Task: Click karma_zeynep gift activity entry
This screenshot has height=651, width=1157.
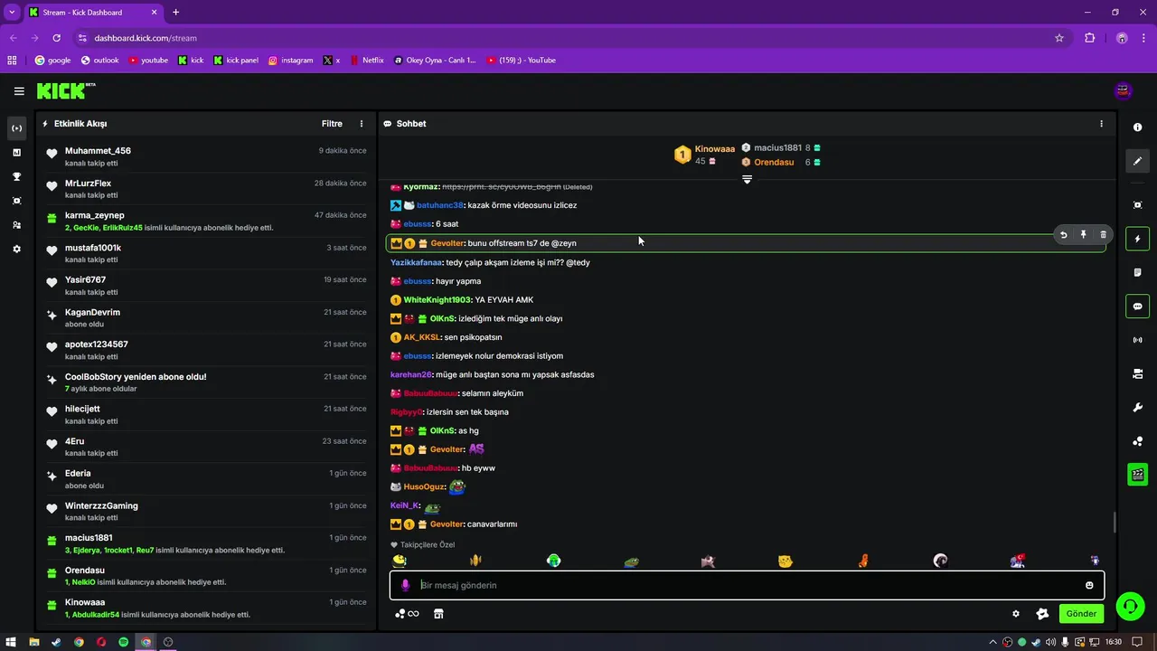Action: pyautogui.click(x=206, y=222)
